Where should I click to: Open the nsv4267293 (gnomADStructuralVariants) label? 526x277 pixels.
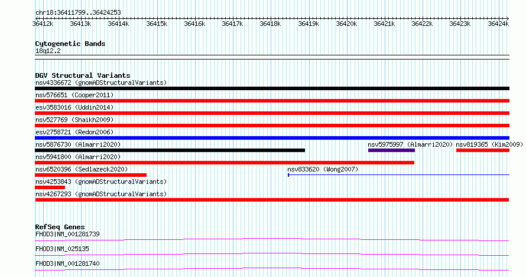[101, 194]
